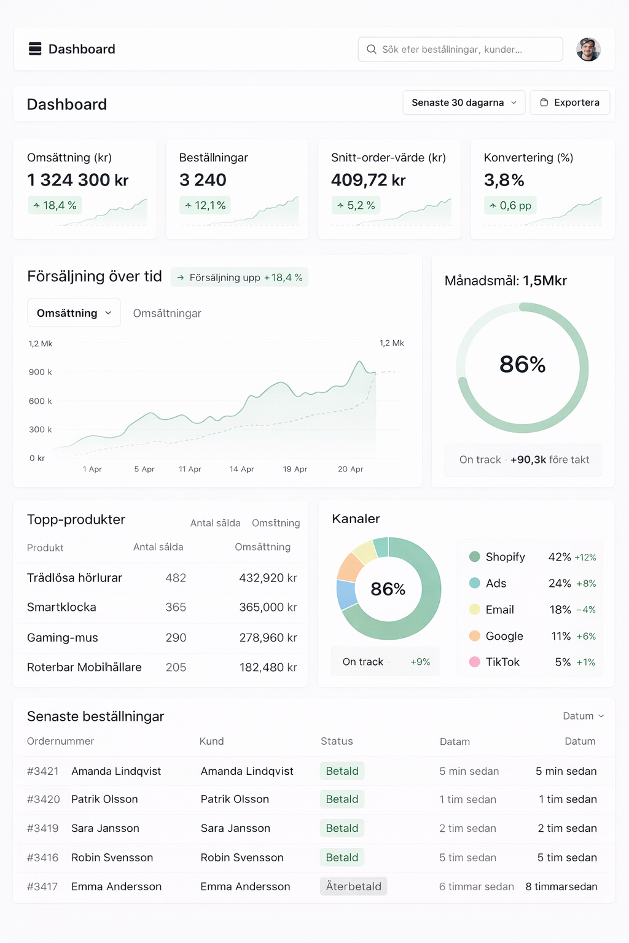Click the TikTok pink legend dot
The width and height of the screenshot is (629, 943).
click(x=474, y=662)
